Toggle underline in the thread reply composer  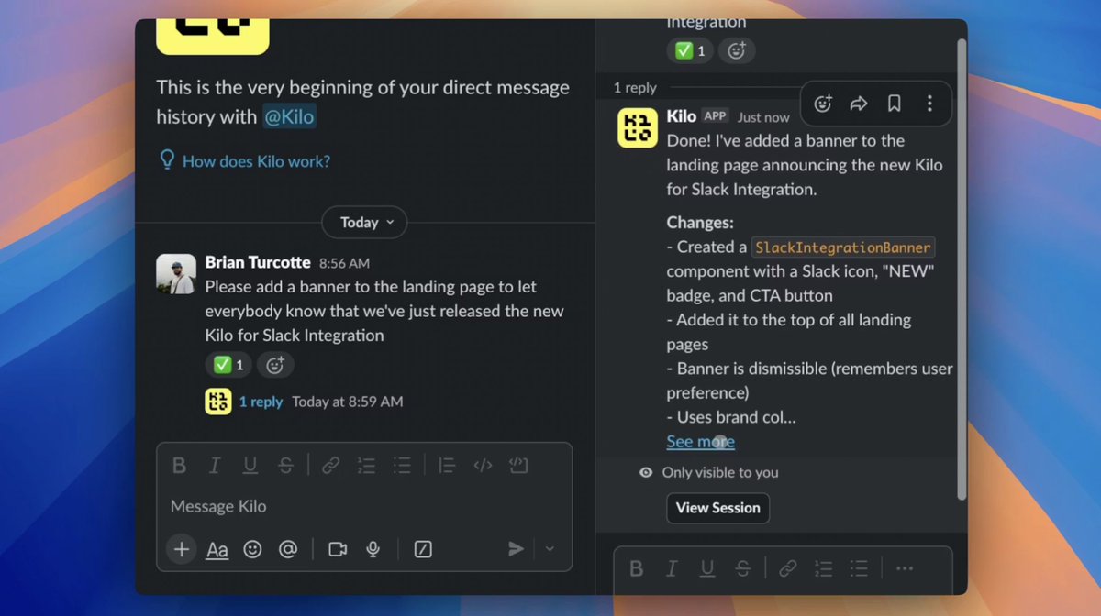[x=706, y=568]
